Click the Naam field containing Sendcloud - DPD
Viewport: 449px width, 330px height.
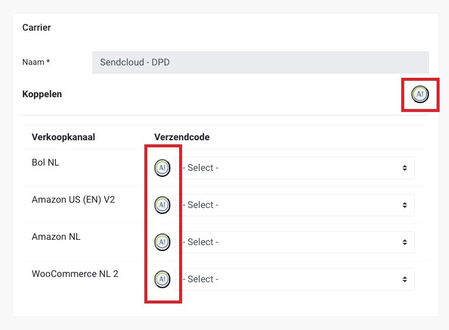click(x=260, y=62)
